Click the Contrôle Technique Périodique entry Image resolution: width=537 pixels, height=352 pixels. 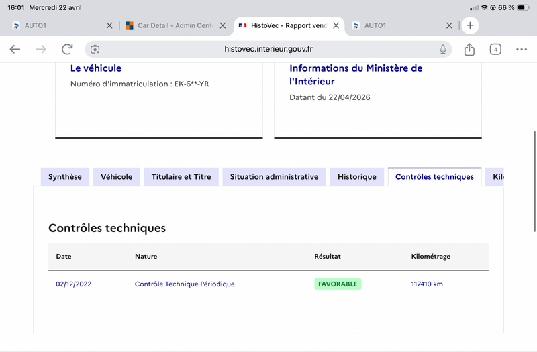[185, 284]
